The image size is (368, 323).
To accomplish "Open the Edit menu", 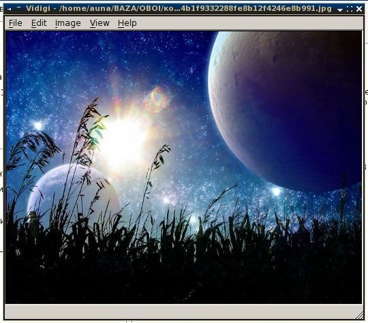I will 39,23.
